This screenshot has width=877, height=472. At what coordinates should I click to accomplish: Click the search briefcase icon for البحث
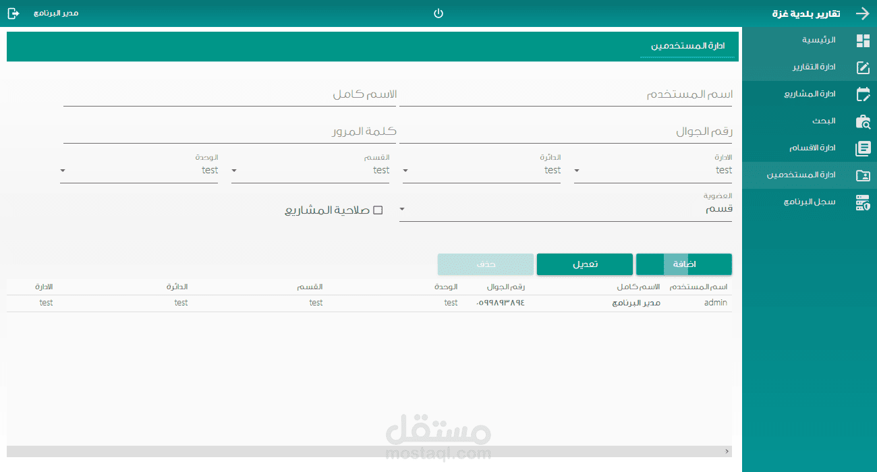[x=863, y=121]
